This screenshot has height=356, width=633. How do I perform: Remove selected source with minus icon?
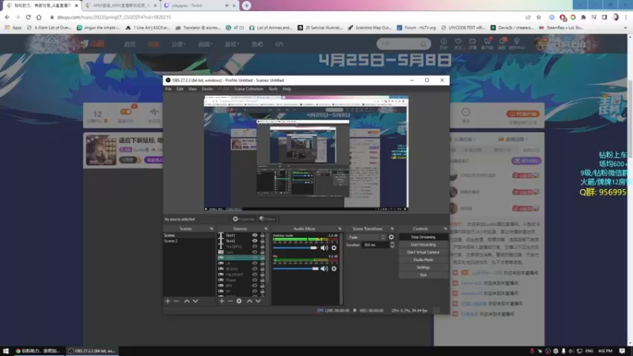click(x=230, y=301)
